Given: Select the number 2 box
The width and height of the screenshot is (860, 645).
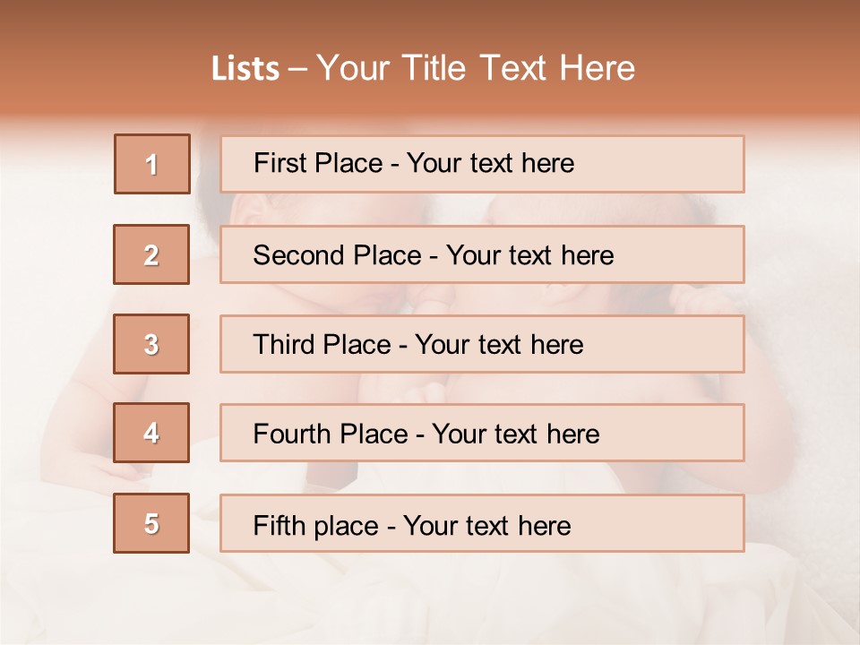Looking at the screenshot, I should tap(151, 254).
